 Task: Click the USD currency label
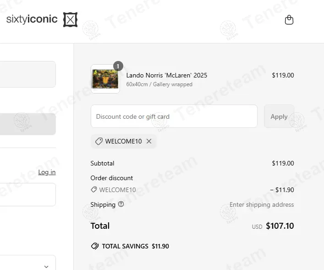(x=257, y=227)
